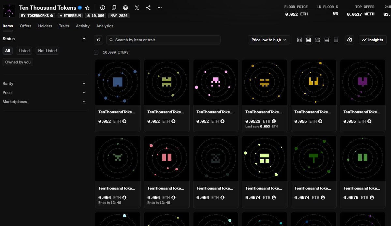Click the 10,000 ITEMS count label
Screen dimensions: 391x226
[x=116, y=52]
